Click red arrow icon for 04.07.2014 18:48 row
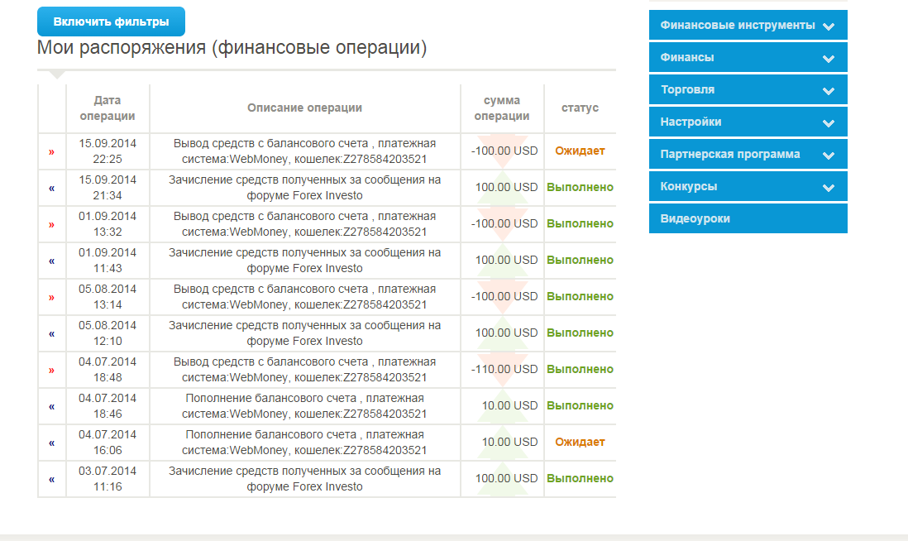 pyautogui.click(x=51, y=370)
